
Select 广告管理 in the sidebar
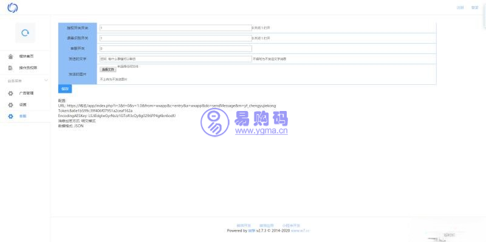pos(26,93)
